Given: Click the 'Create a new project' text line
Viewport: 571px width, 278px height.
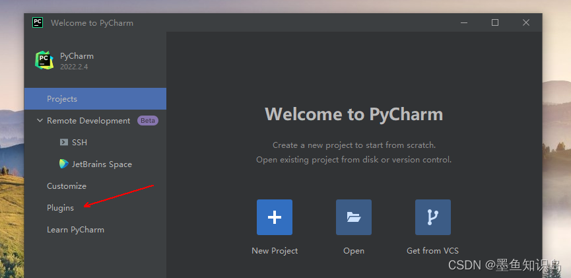Looking at the screenshot, I should 354,145.
